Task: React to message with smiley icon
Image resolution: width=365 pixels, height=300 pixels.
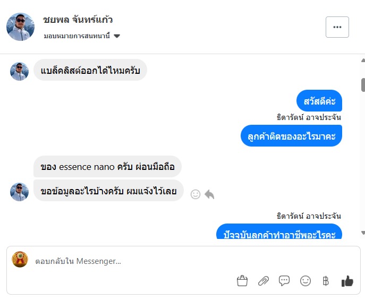Action: click(196, 194)
